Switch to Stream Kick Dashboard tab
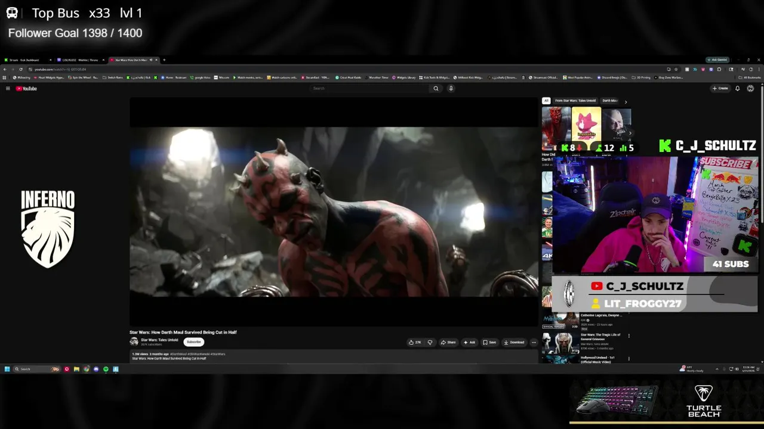The height and width of the screenshot is (429, 764). tap(27, 60)
